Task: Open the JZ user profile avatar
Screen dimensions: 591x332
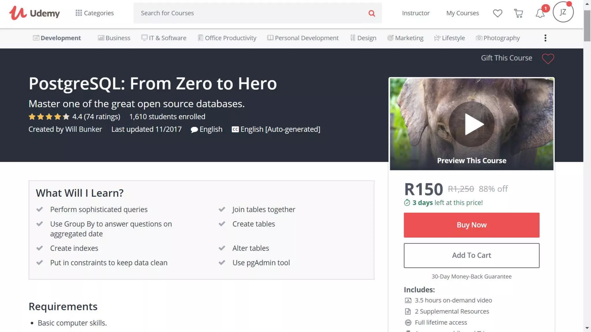Action: tap(563, 12)
